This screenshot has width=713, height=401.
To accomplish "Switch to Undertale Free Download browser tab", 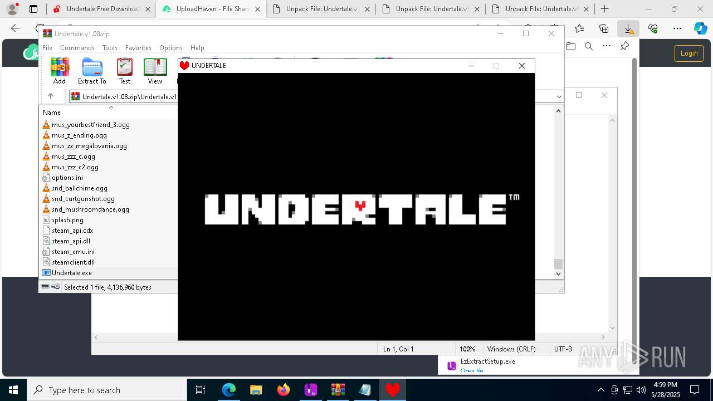I will tap(100, 9).
